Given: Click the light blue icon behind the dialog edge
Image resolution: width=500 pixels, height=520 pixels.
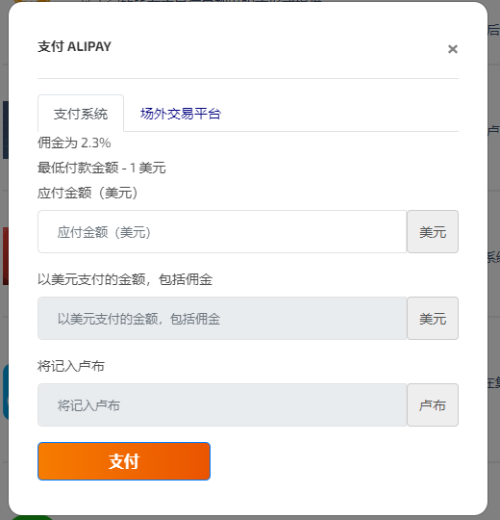Looking at the screenshot, I should [6, 392].
